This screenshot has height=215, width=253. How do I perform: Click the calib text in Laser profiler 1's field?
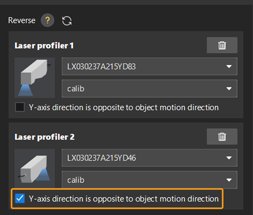76,88
